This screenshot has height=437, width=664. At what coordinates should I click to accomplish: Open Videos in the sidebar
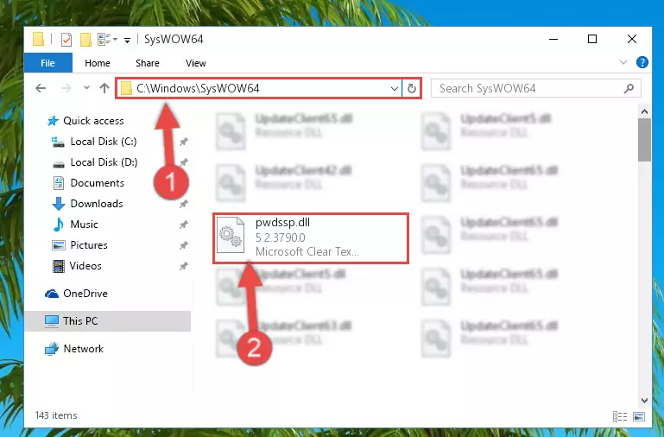77,266
